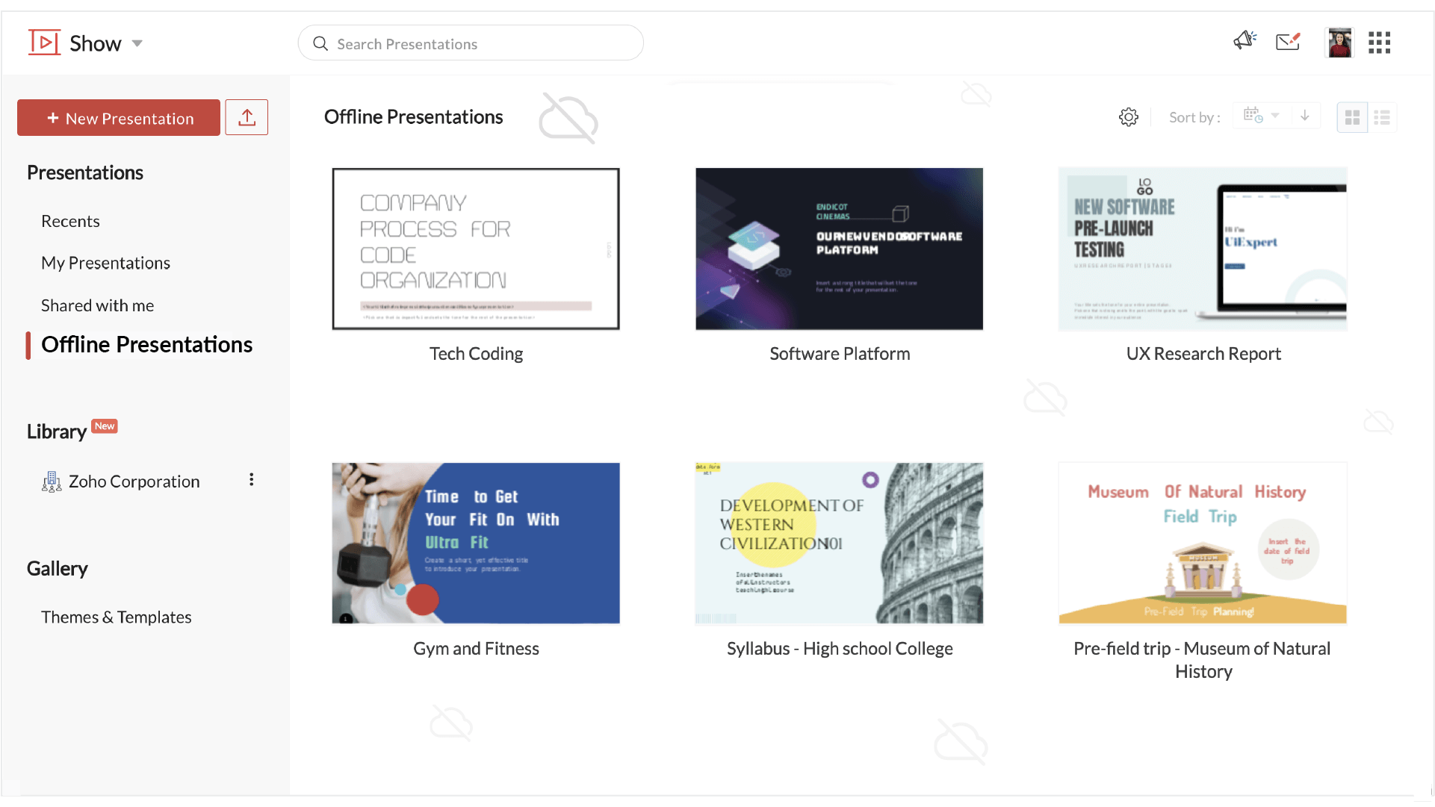The image size is (1435, 807).
Task: Click the notifications bell icon
Action: 1243,41
